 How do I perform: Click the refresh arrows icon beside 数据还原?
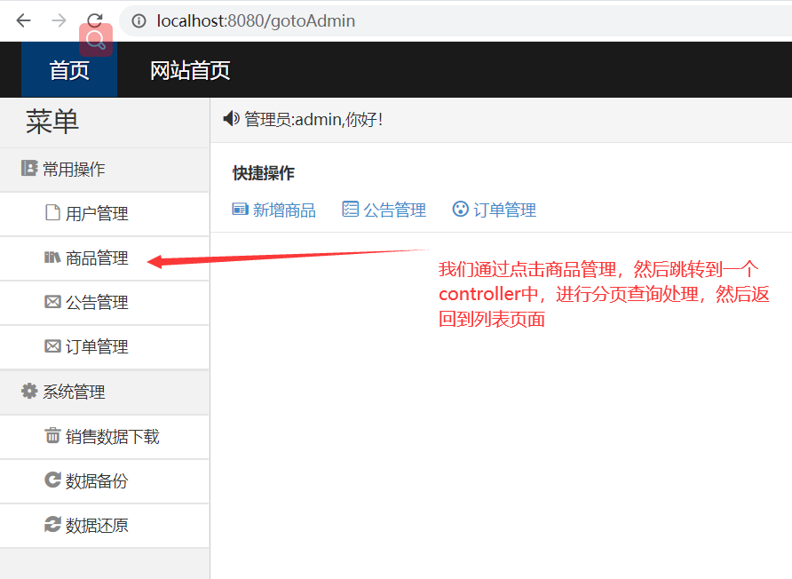pos(52,525)
